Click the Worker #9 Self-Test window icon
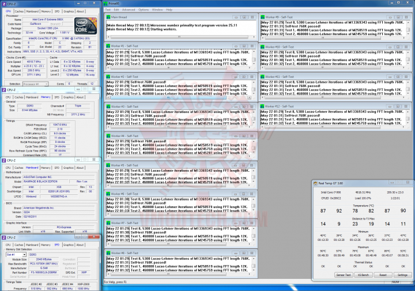 (263, 17)
